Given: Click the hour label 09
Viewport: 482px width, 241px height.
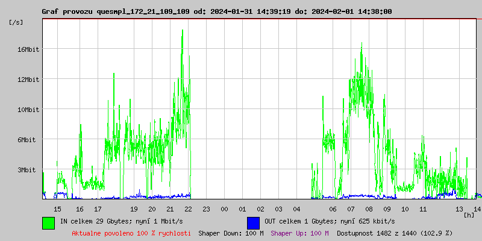Looking at the screenshot, I should click(387, 209).
